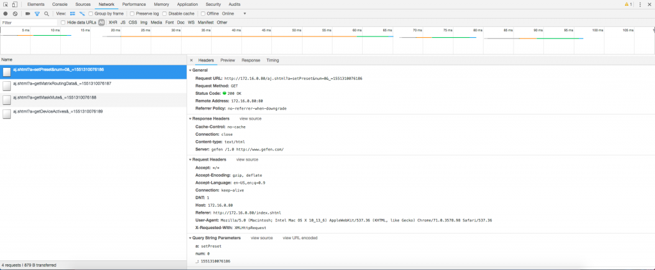
Task: Click view URL encoded link
Action: tap(299, 237)
